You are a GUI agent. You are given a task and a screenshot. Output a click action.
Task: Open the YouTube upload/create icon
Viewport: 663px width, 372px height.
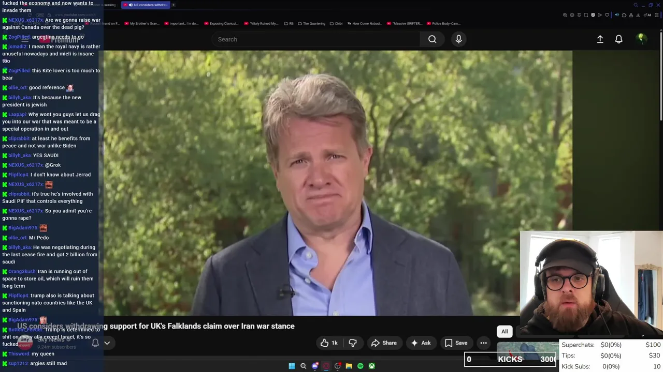point(600,39)
